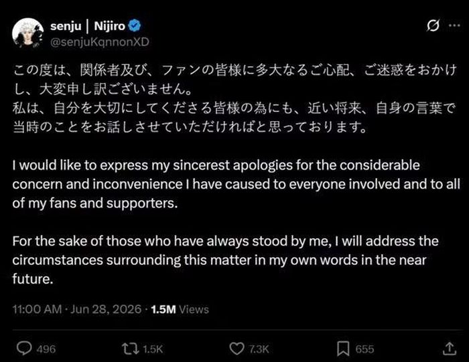Click the display name senju | Nijiro
Image resolution: width=469 pixels, height=362 pixels.
[88, 26]
